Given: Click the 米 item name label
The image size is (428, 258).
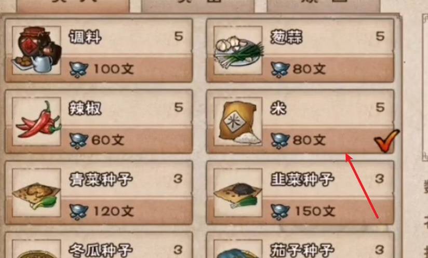Looking at the screenshot, I should pyautogui.click(x=278, y=108).
